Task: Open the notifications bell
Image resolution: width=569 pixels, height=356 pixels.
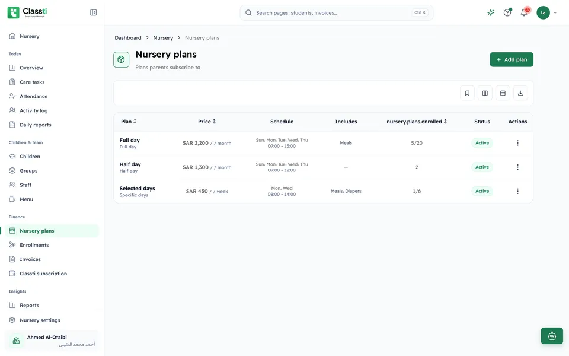Action: [523, 12]
